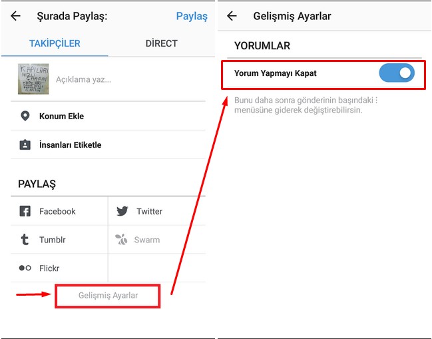432x339 pixels.
Task: Toggle the Yorum Yapmayı Kapat switch
Action: coord(397,74)
